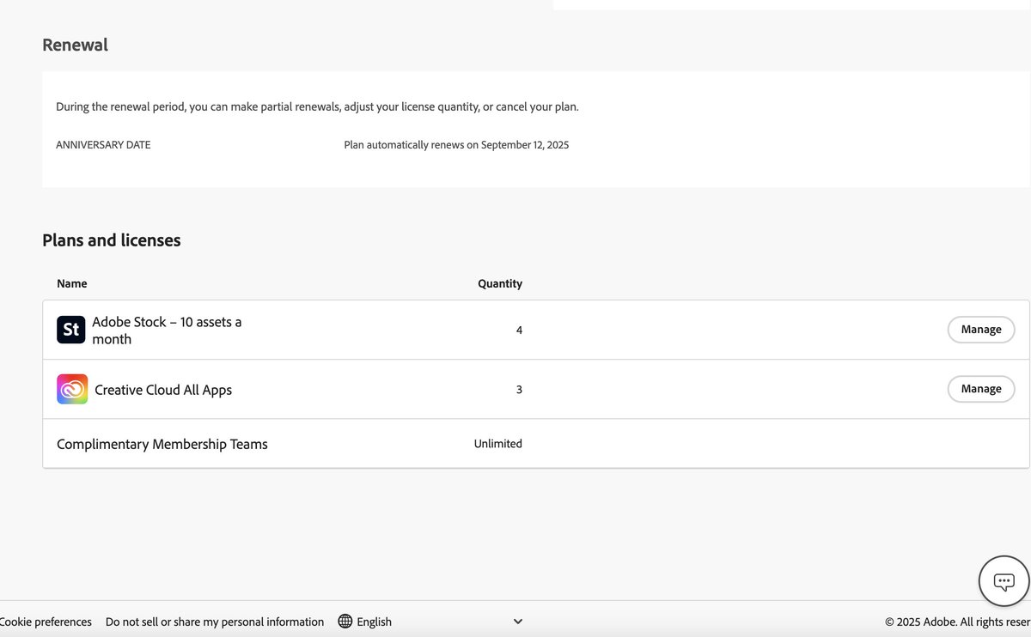Click the renewal period description text
The width and height of the screenshot is (1031, 637).
tap(317, 107)
